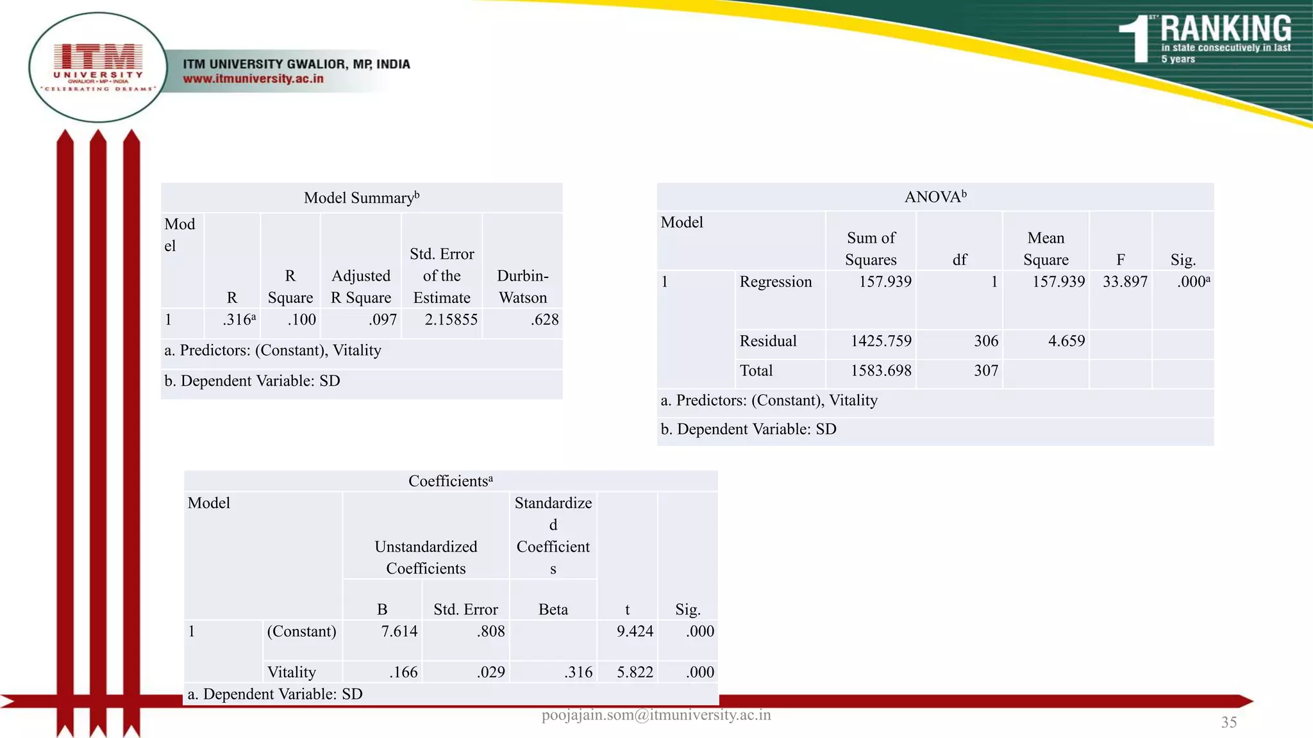Click the Beta value .316 cell
Image resolution: width=1313 pixels, height=738 pixels.
coord(578,672)
